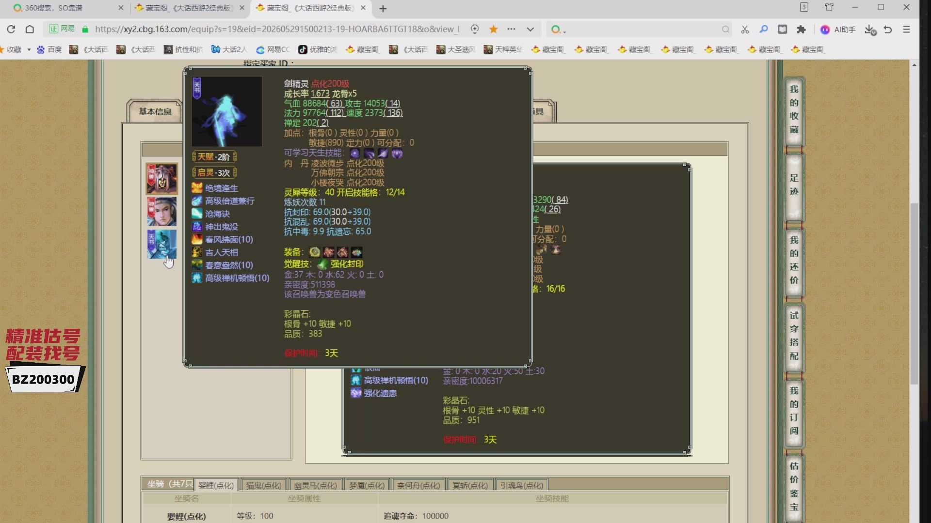931x523 pixels.
Task: Open the find-in-page magnifier toolbar icon
Action: point(764,30)
